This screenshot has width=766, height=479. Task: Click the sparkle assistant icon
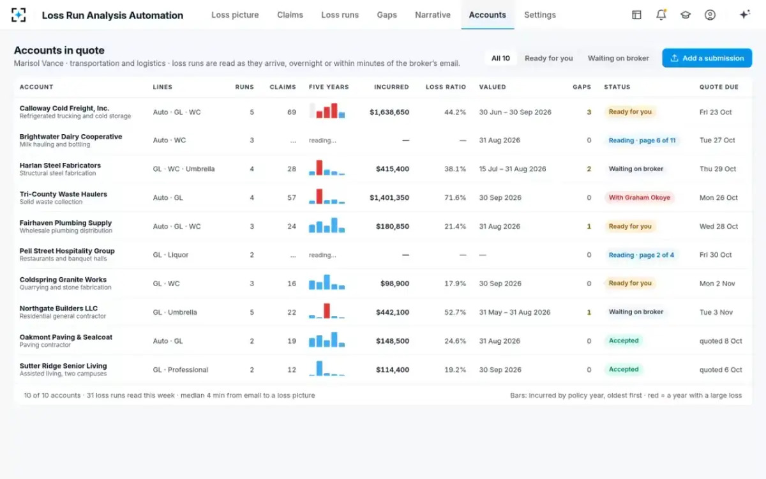point(744,15)
